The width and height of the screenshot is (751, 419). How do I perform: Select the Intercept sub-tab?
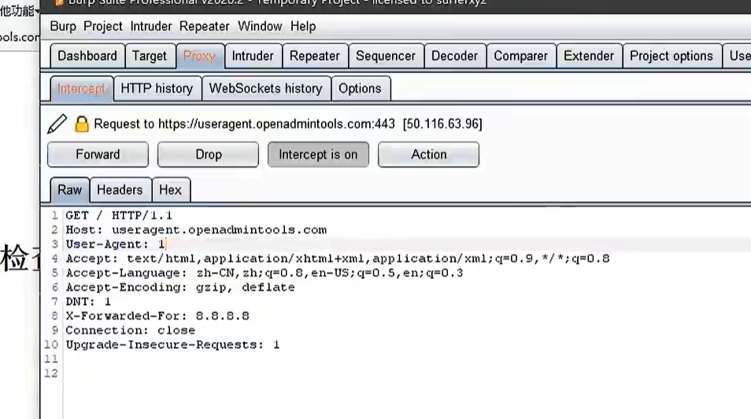click(x=81, y=89)
